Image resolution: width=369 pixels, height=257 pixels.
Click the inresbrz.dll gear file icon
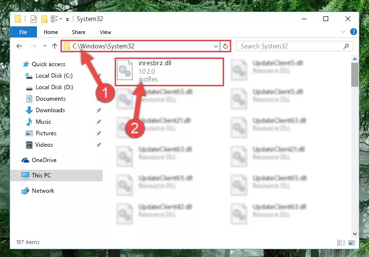pos(125,70)
